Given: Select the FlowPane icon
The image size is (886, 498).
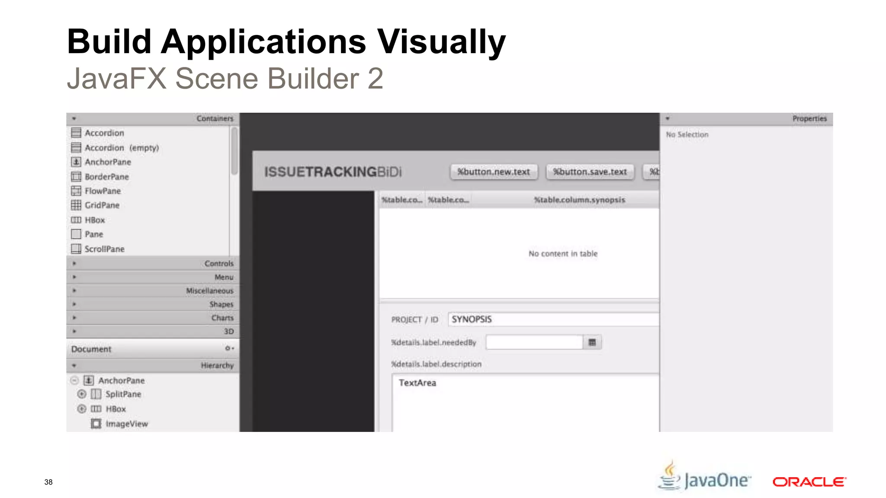Looking at the screenshot, I should [x=76, y=191].
